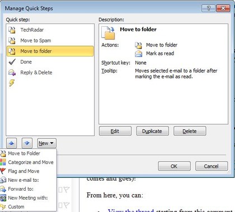Click the Move to Spam folder icon

pos(12,40)
